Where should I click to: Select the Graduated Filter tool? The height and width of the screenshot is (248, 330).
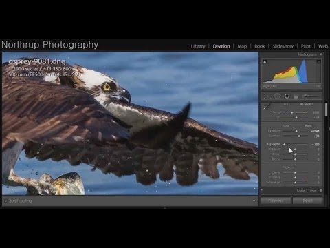point(296,96)
